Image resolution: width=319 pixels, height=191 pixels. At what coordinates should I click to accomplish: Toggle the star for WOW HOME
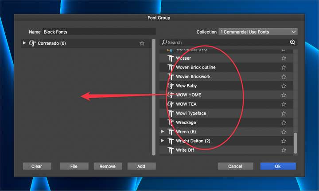coord(284,95)
